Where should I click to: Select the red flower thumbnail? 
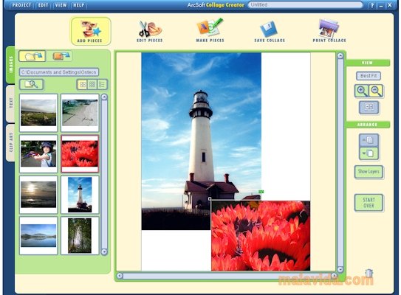[x=80, y=153]
